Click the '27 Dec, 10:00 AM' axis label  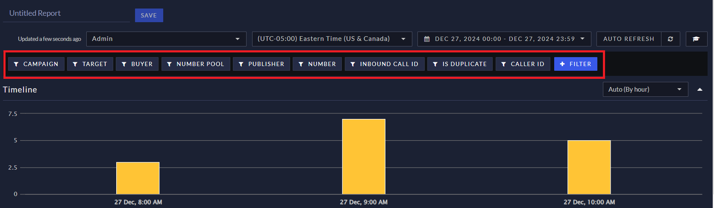[589, 202]
